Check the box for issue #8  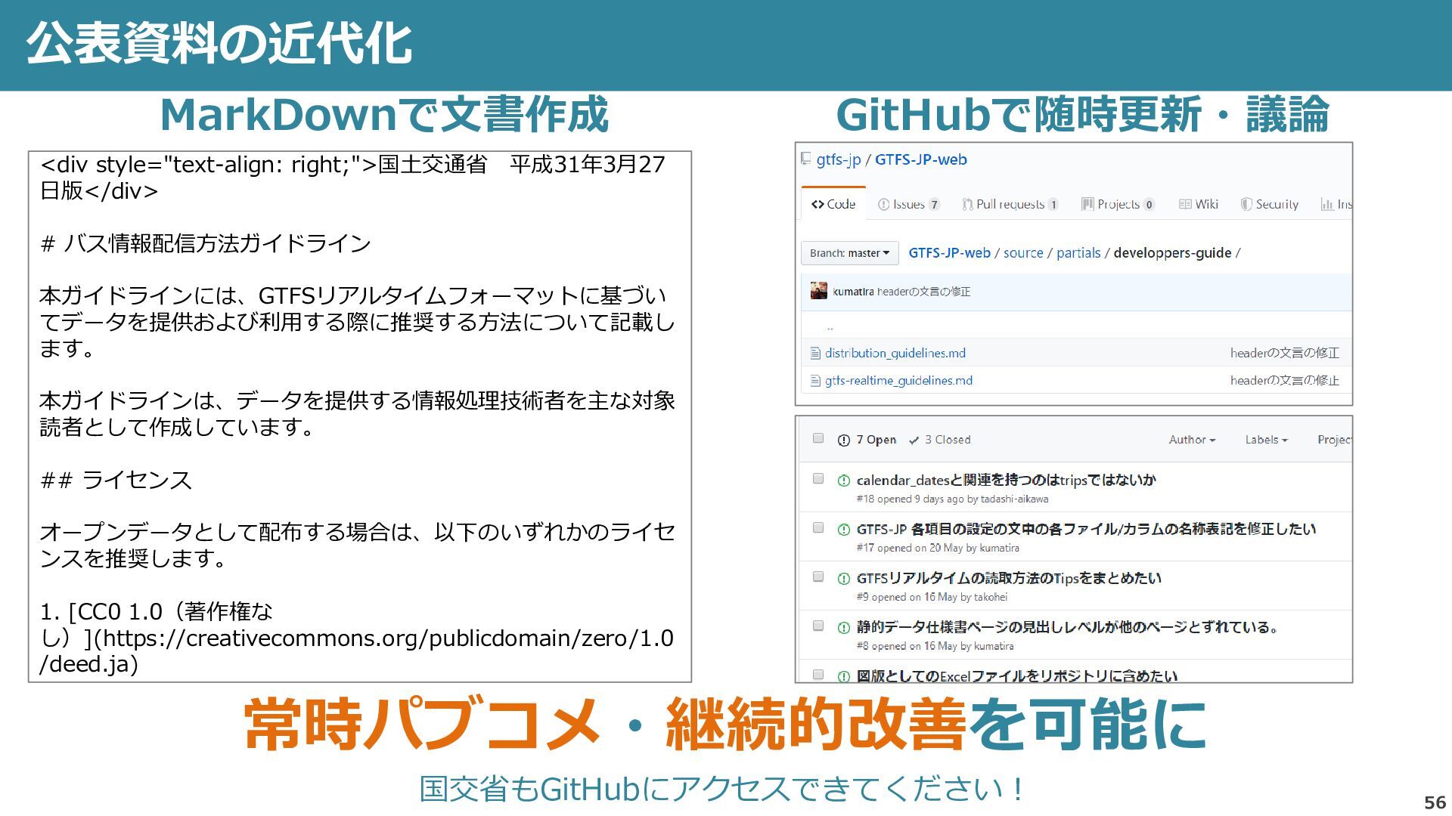(x=818, y=626)
